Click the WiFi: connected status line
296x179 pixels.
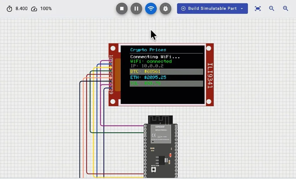(x=151, y=61)
